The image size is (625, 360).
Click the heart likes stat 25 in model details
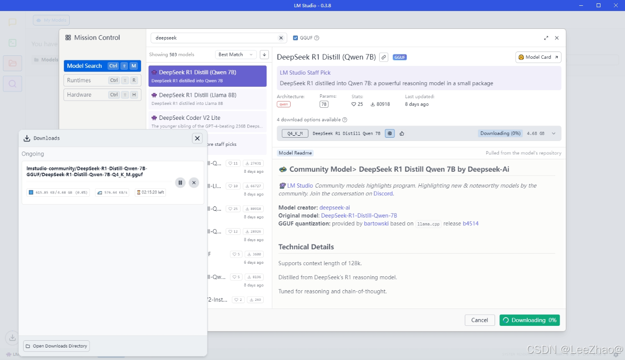click(357, 104)
